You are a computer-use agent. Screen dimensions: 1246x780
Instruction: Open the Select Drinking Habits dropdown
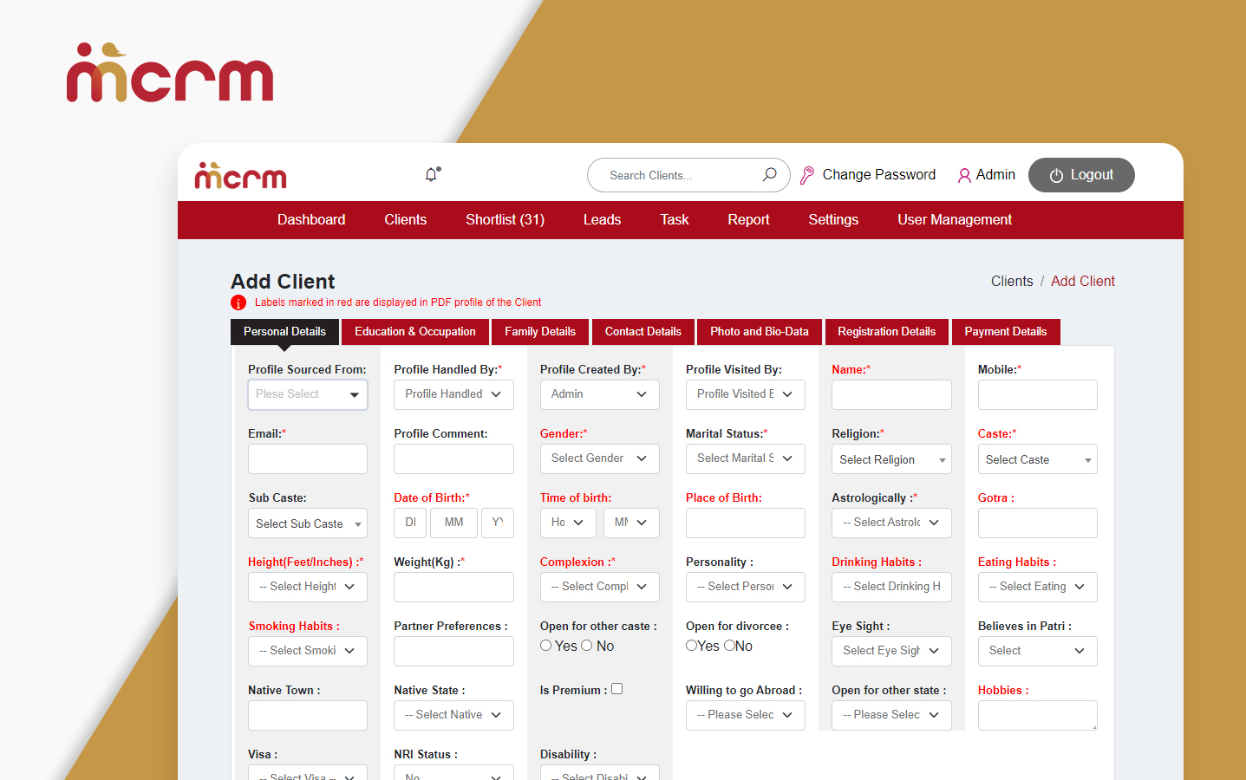(891, 587)
